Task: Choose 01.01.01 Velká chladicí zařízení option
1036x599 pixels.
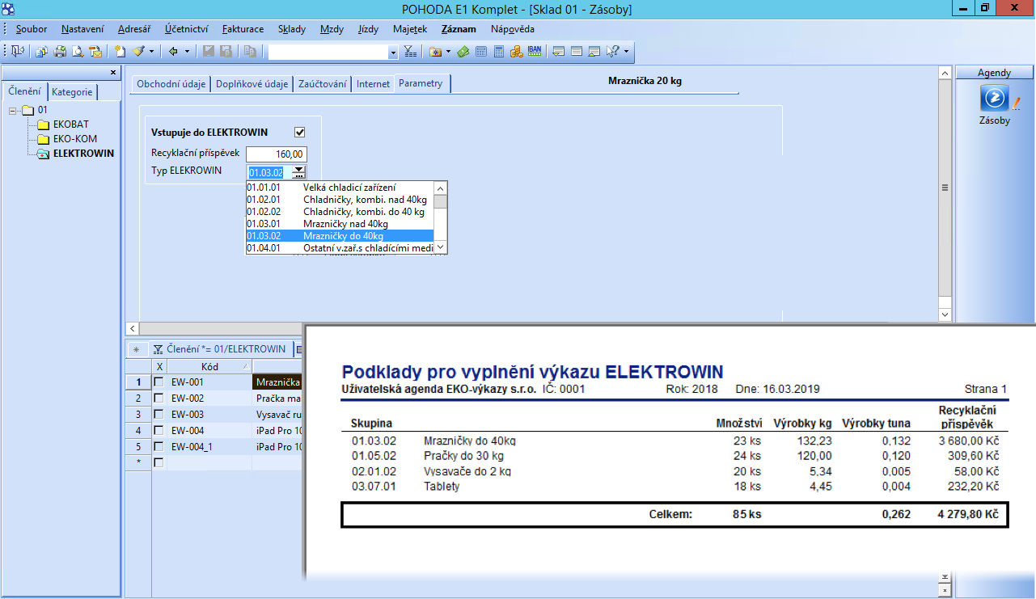Action: click(x=340, y=188)
